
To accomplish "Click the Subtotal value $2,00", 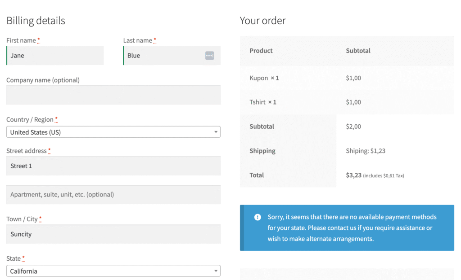I will click(x=353, y=127).
